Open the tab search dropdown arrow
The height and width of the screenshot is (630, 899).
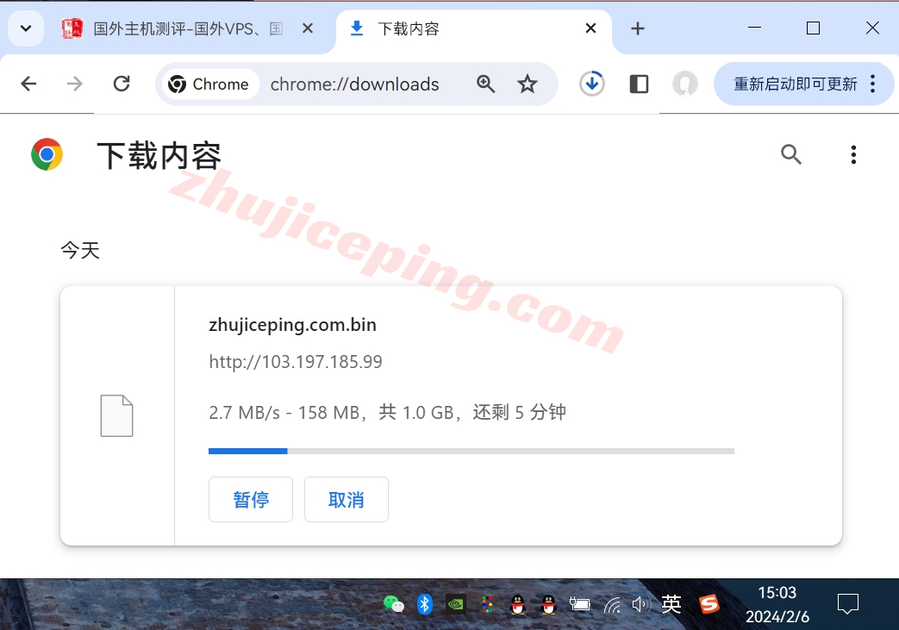[26, 28]
